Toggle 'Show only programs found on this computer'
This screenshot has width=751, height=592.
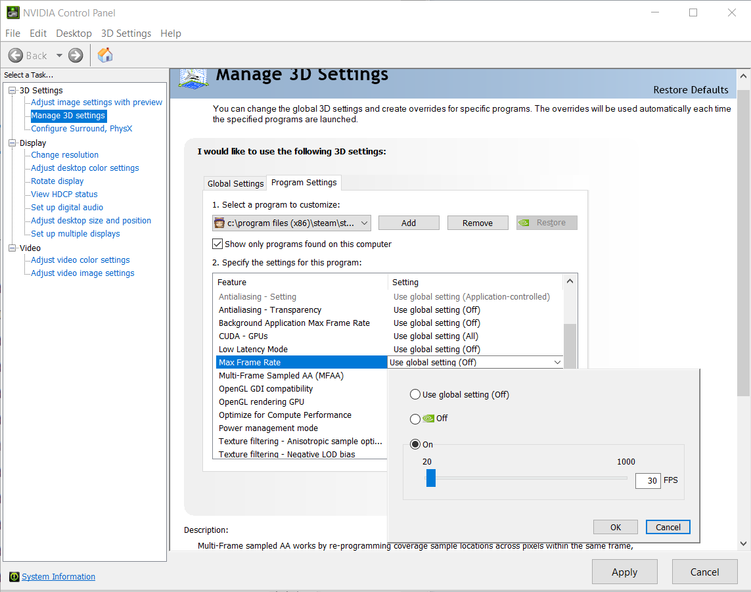tap(217, 244)
